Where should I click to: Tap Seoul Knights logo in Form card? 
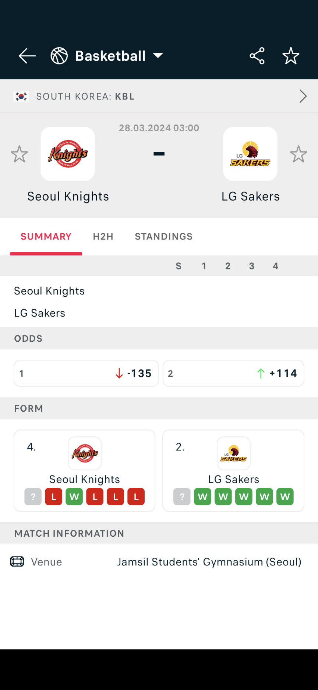(x=85, y=453)
